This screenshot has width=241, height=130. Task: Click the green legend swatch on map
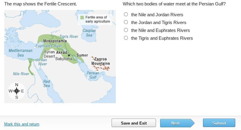pyautogui.click(x=82, y=18)
